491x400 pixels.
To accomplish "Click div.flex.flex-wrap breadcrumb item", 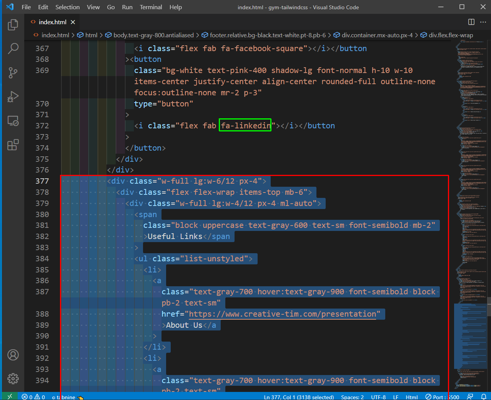I will [451, 35].
